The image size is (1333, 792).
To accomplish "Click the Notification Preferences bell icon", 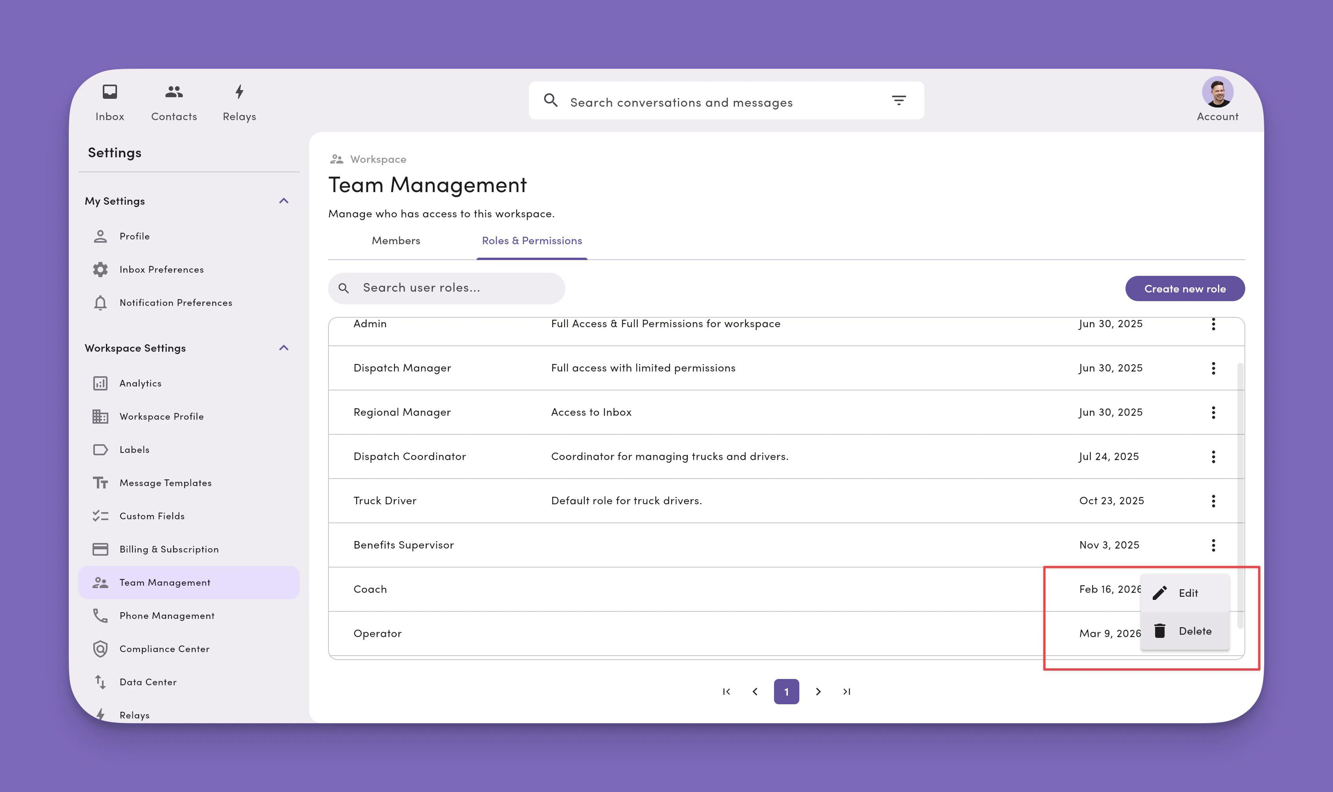I will pyautogui.click(x=100, y=303).
